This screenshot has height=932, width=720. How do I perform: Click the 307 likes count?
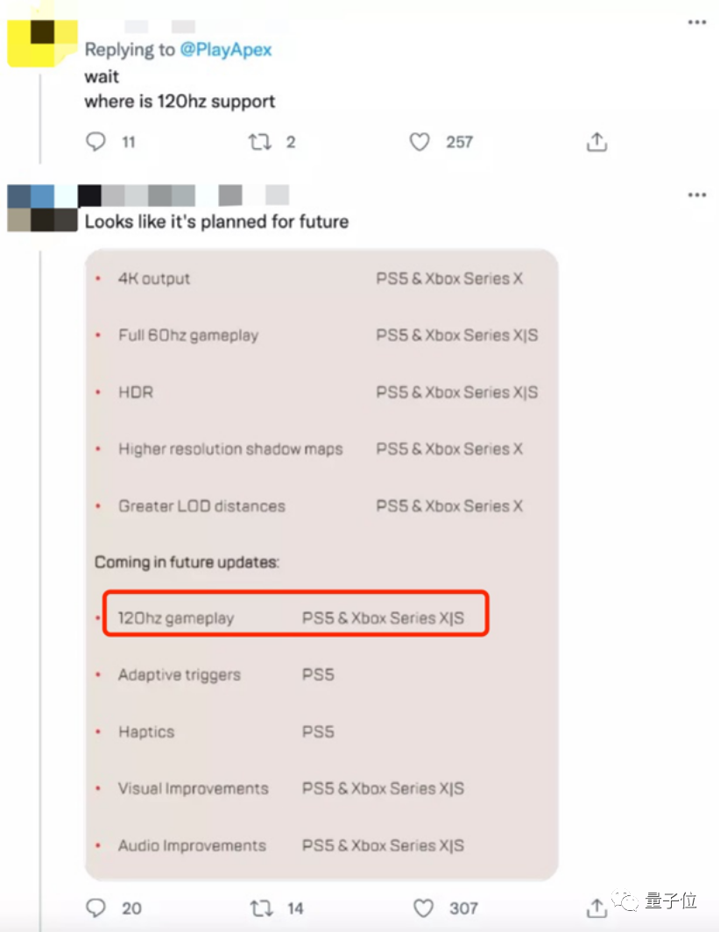click(x=464, y=908)
